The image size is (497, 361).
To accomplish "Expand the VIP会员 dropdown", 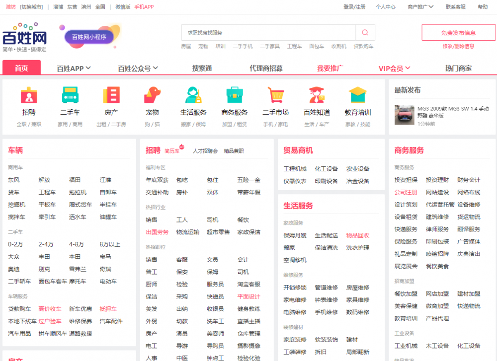I will (x=394, y=68).
